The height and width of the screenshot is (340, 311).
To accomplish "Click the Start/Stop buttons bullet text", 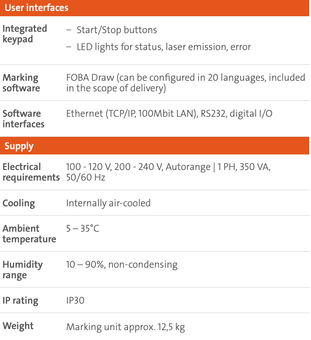I will point(117,30).
